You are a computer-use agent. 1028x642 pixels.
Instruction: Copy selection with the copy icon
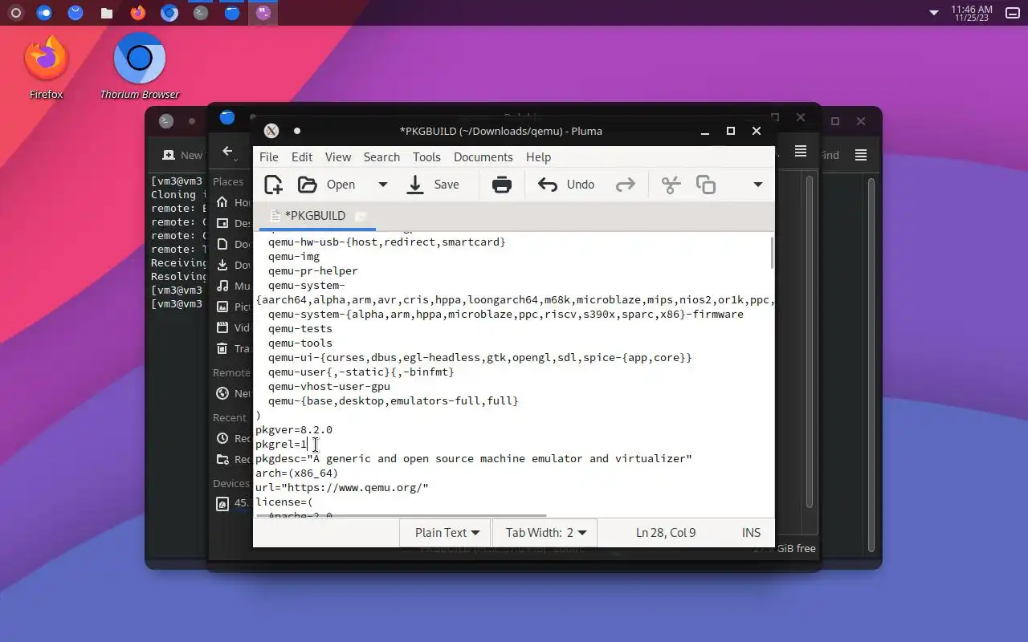[706, 185]
